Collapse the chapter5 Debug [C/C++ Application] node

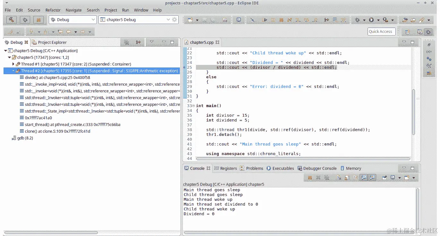pyautogui.click(x=5, y=51)
